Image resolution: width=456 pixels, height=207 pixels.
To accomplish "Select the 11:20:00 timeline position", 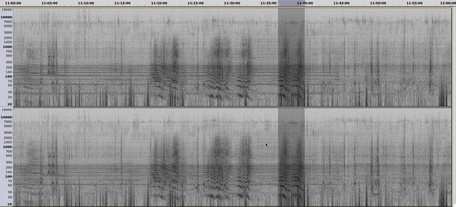I will [x=159, y=3].
